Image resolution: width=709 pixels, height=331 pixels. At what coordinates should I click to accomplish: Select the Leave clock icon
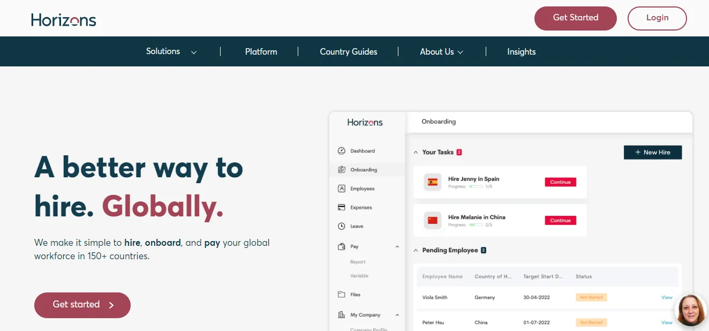[x=342, y=227]
